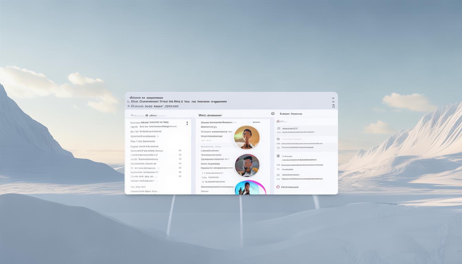
Task: Click the square icon beside the right panel title
Action: (x=273, y=113)
